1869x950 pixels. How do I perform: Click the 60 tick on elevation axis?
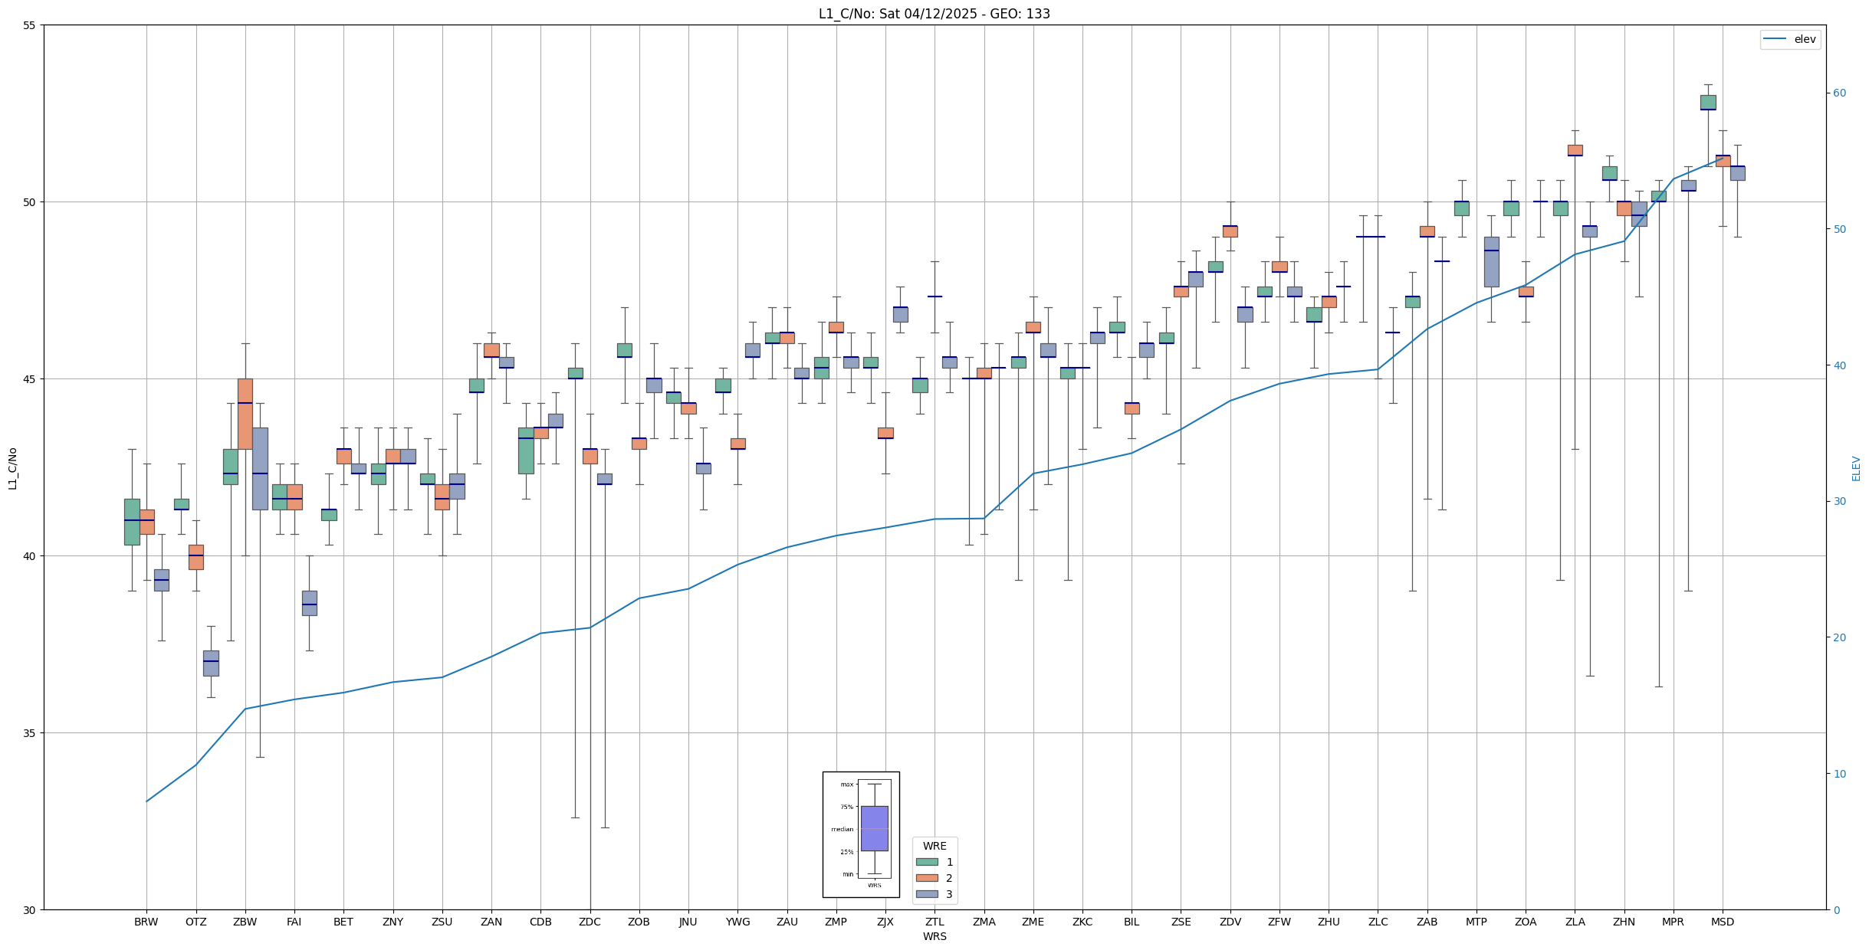click(1839, 93)
